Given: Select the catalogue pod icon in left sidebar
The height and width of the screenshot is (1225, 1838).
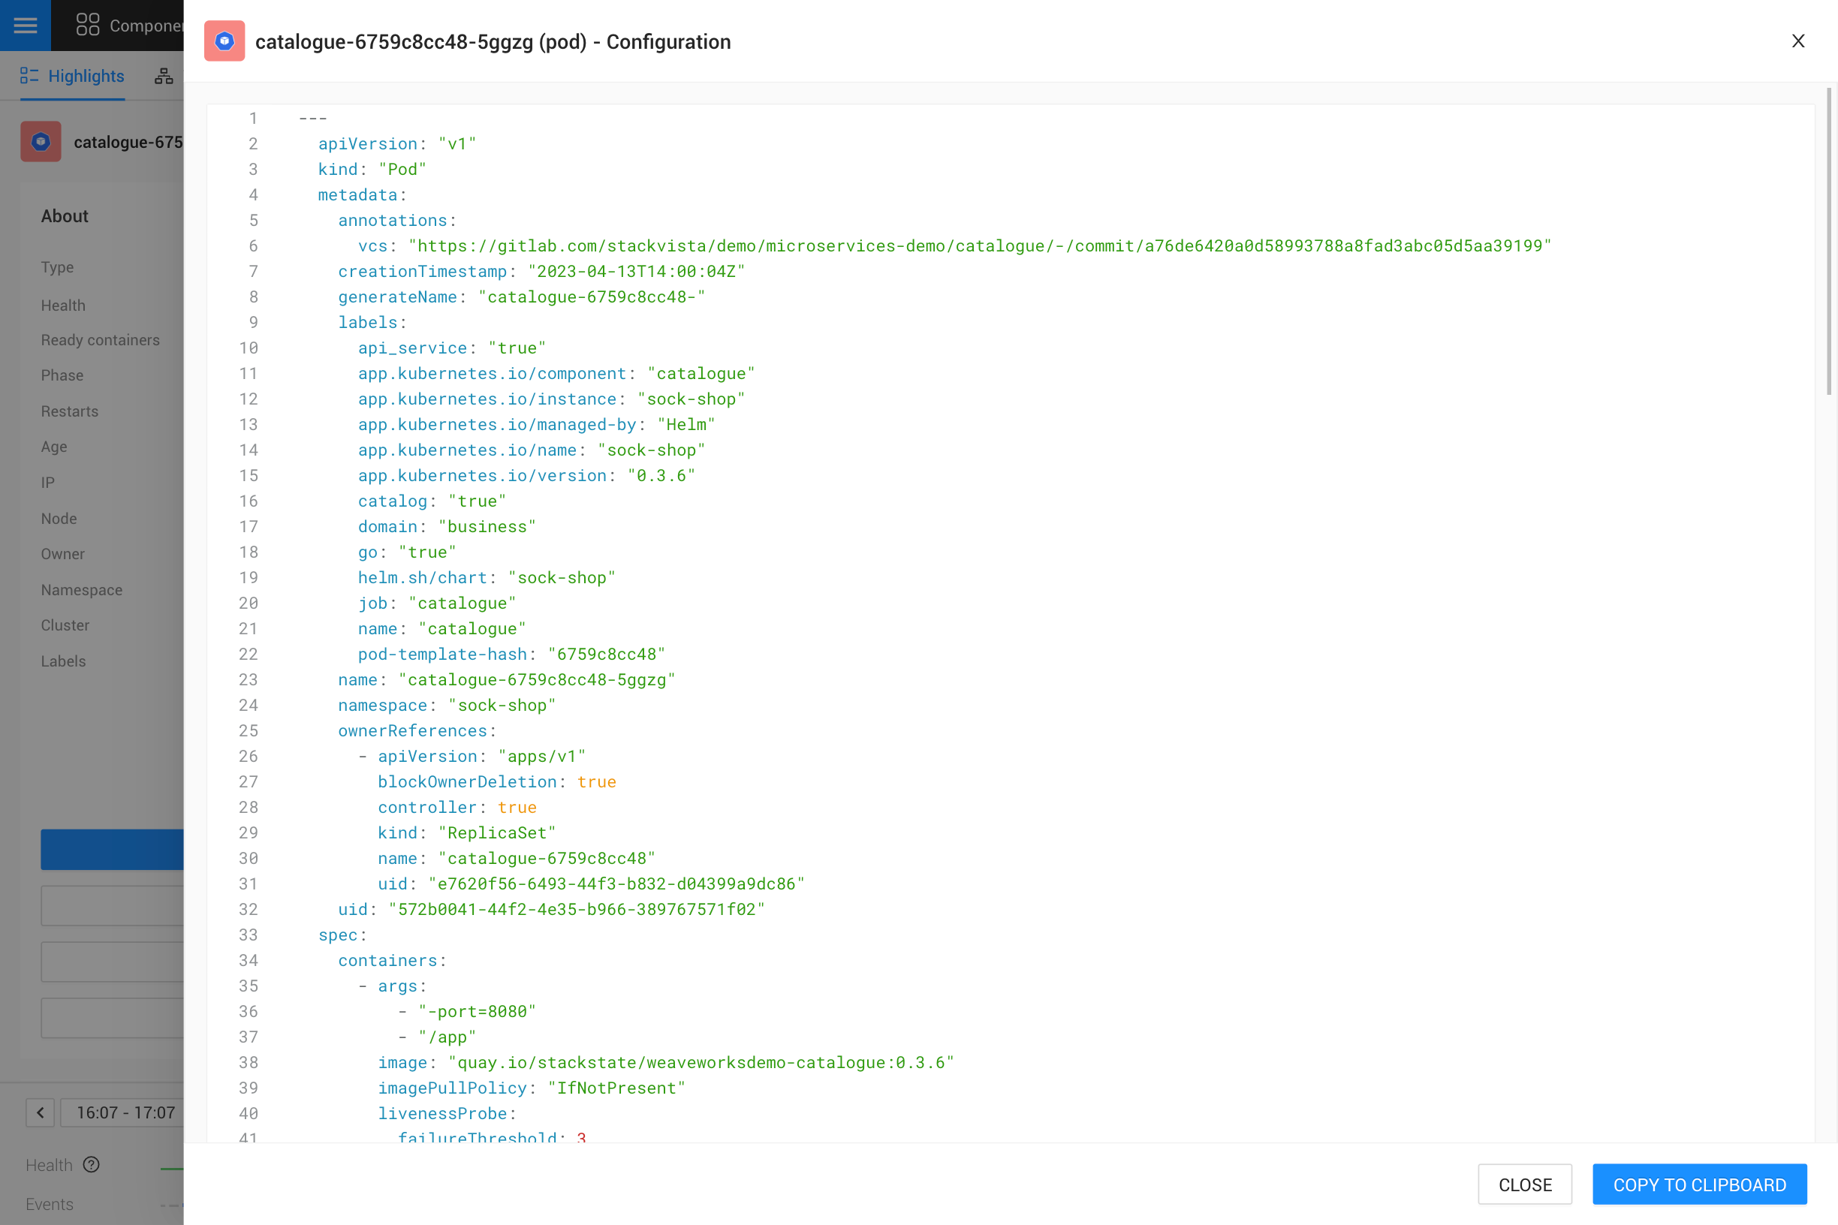Looking at the screenshot, I should (41, 141).
